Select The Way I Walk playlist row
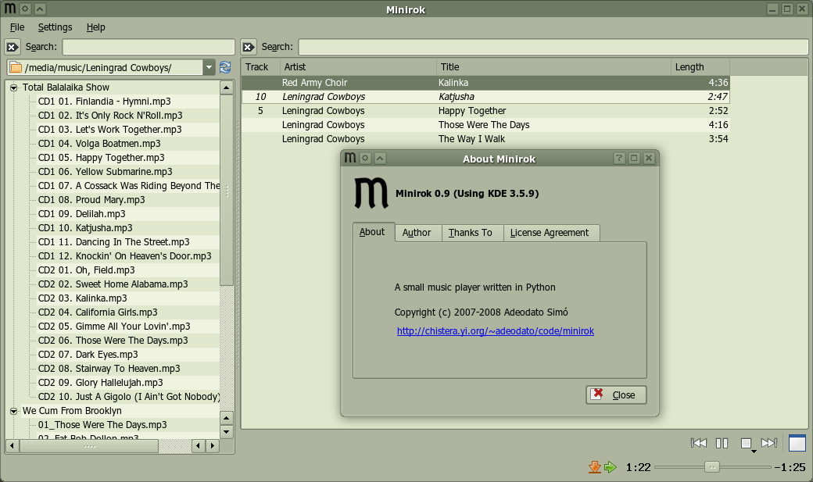 coord(485,139)
